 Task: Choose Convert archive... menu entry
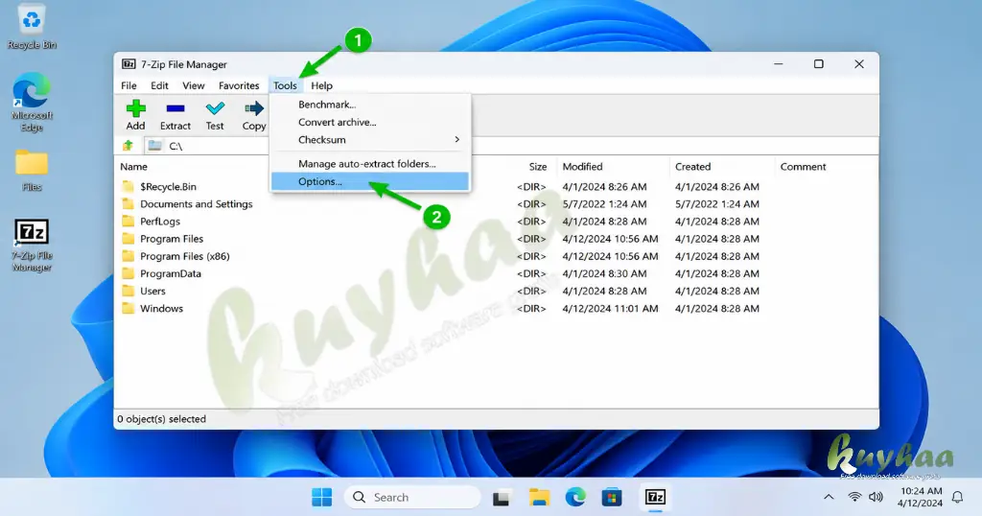point(370,122)
